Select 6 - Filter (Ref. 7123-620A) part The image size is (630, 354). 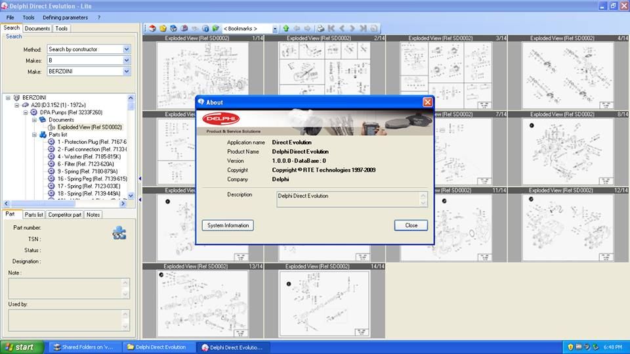[85, 164]
